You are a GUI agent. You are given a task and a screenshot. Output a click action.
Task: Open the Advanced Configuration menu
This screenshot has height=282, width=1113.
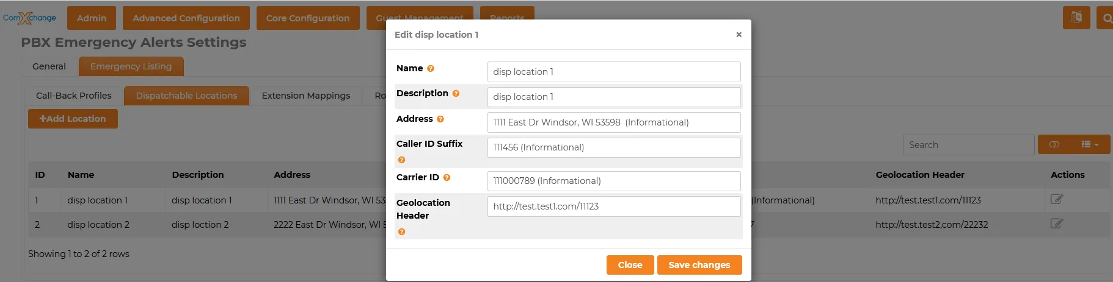coord(186,18)
